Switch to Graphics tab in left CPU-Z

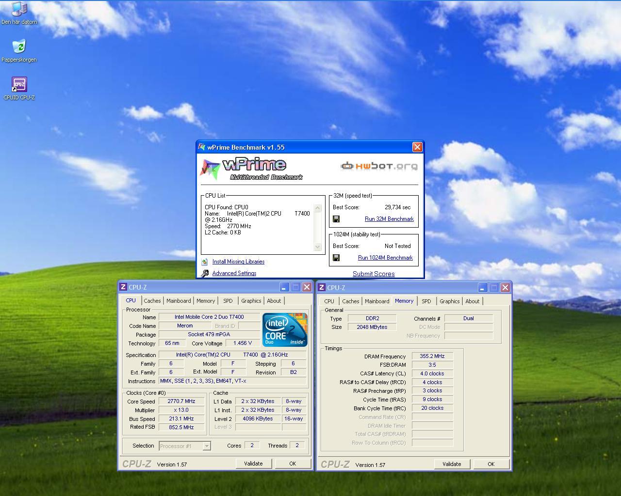click(251, 301)
